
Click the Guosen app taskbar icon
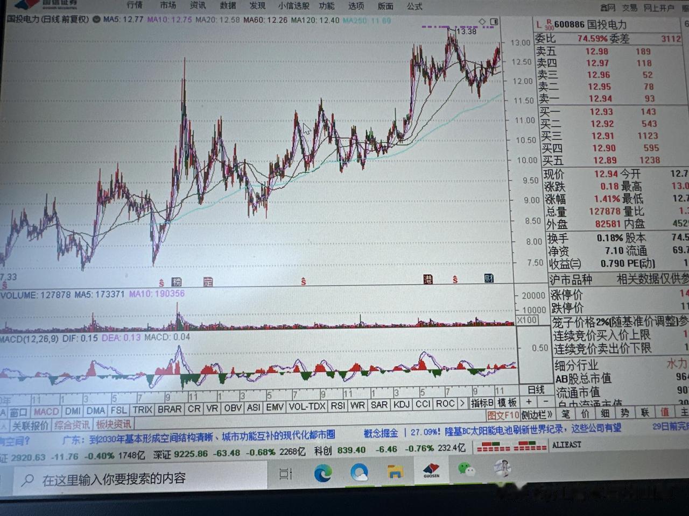coord(431,470)
